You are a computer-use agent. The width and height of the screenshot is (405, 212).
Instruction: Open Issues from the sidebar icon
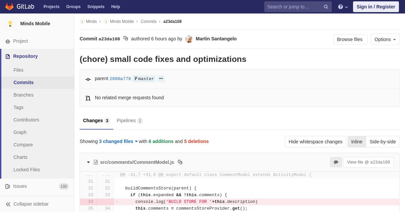pyautogui.click(x=7, y=186)
